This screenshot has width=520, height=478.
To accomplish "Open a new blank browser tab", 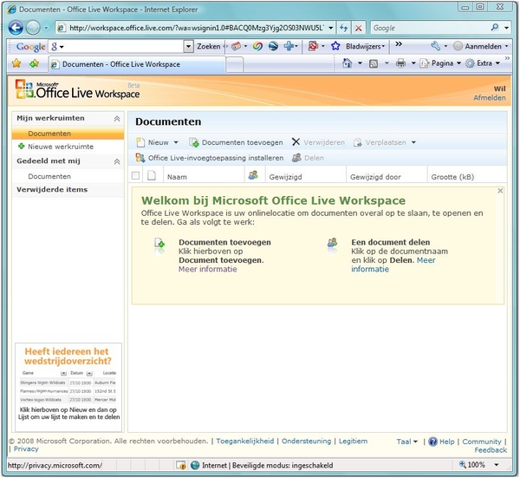I will point(235,64).
